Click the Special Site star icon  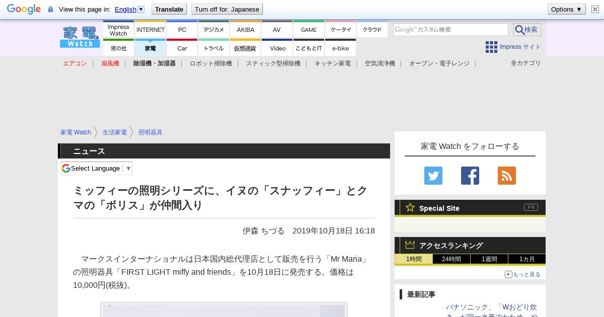click(410, 207)
